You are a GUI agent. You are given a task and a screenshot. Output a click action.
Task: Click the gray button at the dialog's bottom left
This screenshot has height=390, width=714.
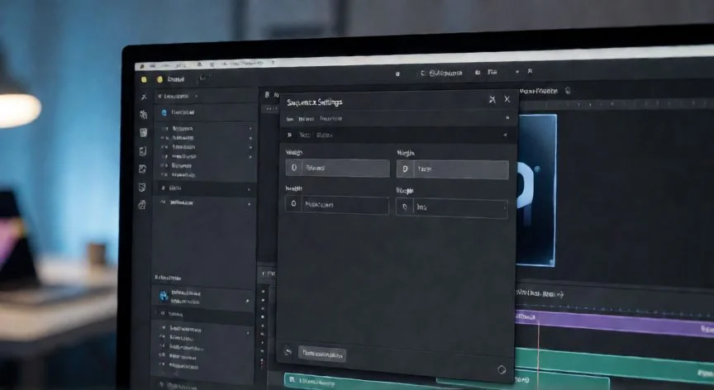click(322, 354)
